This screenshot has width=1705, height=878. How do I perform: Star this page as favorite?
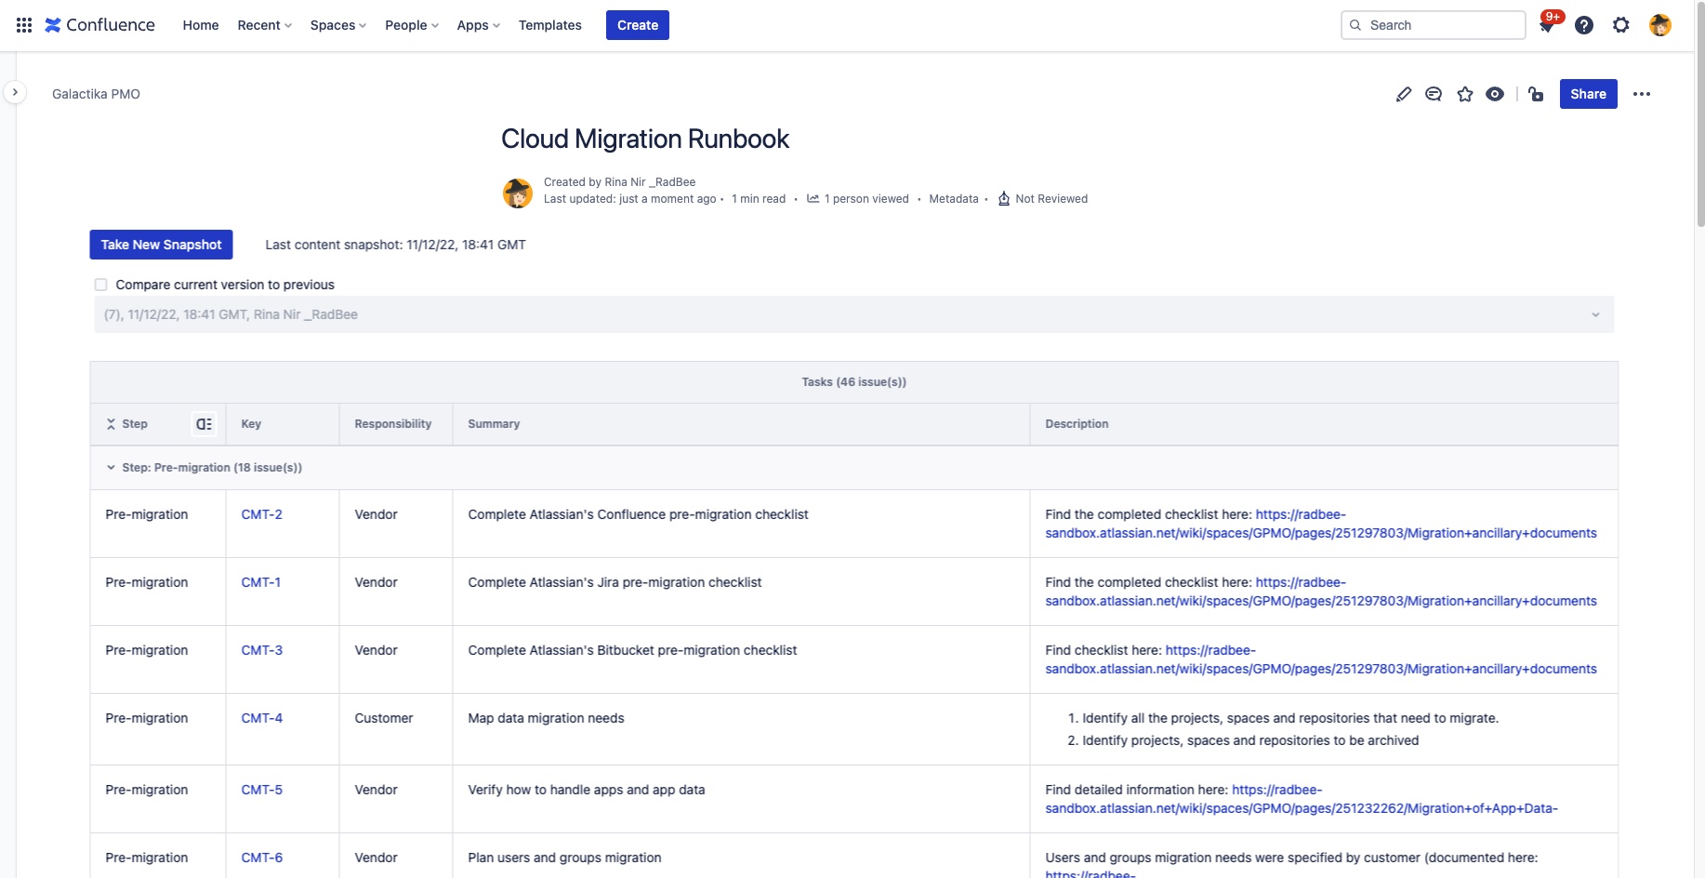point(1465,94)
